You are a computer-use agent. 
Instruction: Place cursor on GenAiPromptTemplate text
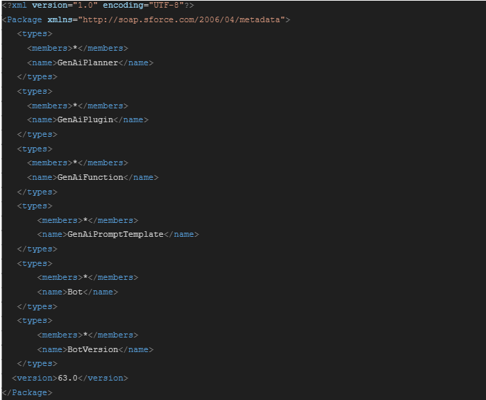click(x=115, y=235)
